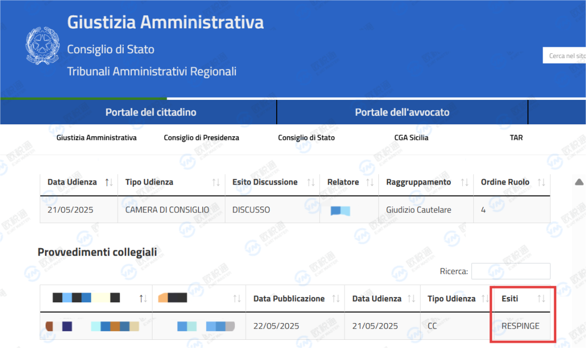Sort first table by Data Udienza
Viewport: 586px width, 348px height.
tap(109, 182)
